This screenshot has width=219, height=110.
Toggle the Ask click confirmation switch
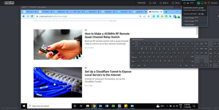coord(201,14)
